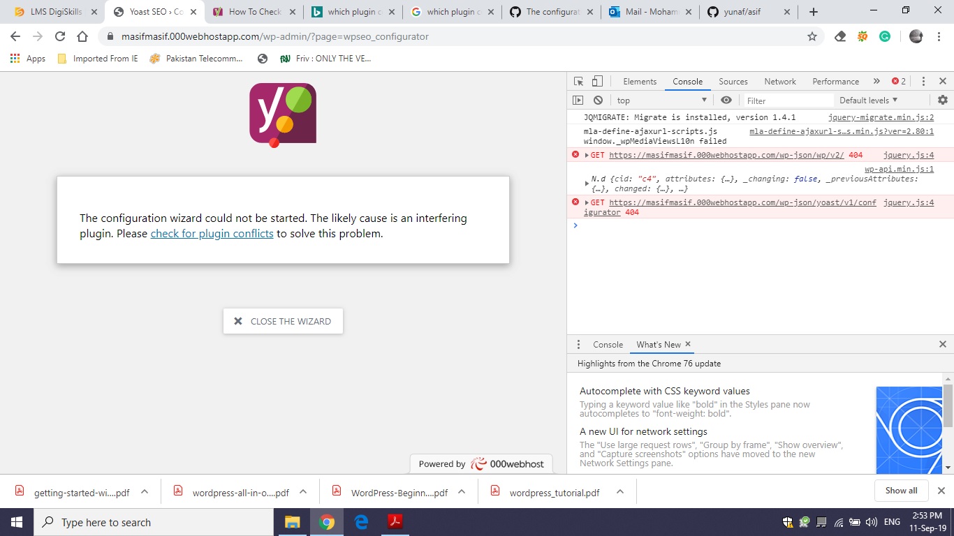Close the downloads bar
The image size is (954, 536).
[x=941, y=491]
